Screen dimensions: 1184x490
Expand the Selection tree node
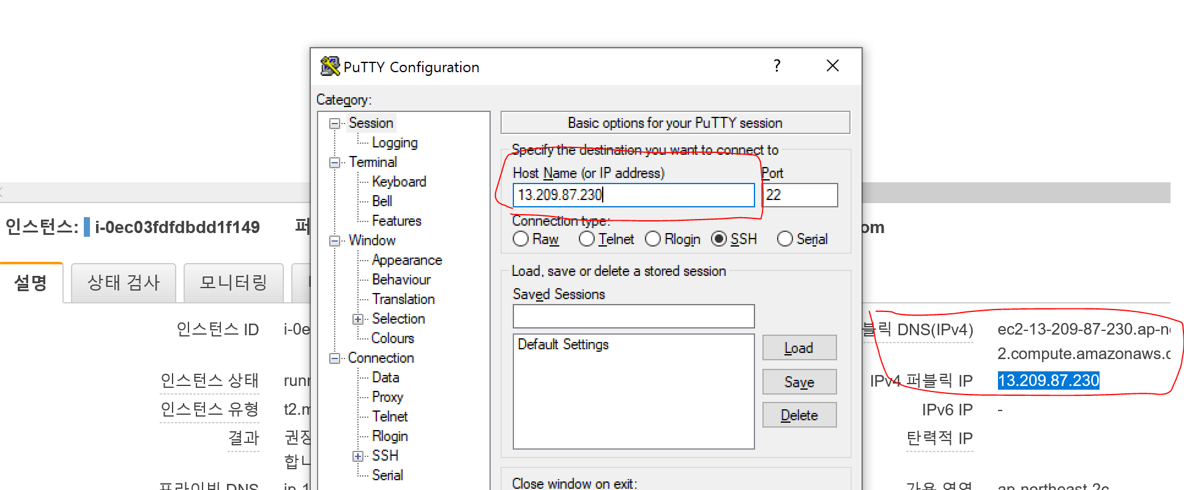pyautogui.click(x=358, y=319)
